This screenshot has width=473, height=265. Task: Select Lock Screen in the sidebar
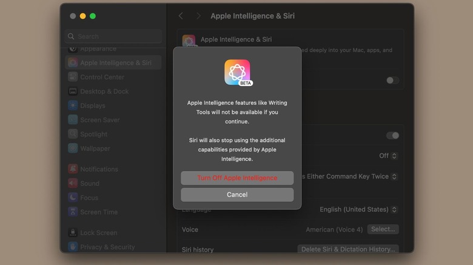pyautogui.click(x=113, y=232)
